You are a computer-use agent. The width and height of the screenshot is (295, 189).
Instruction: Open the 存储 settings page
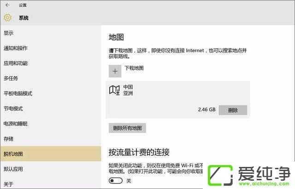tap(51, 139)
